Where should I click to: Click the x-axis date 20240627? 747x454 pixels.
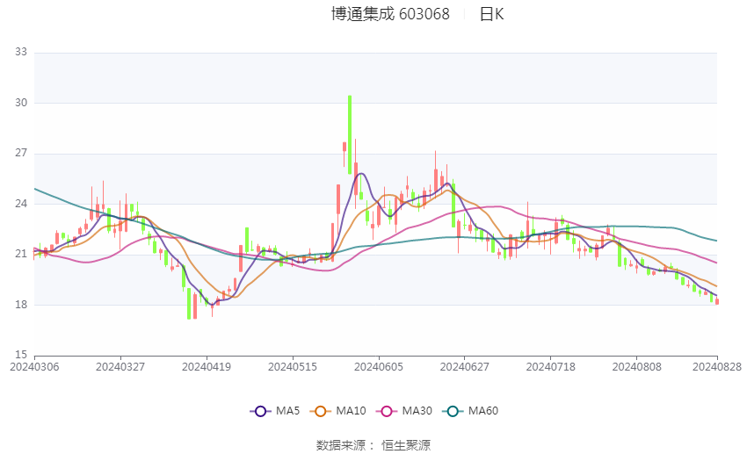point(465,367)
